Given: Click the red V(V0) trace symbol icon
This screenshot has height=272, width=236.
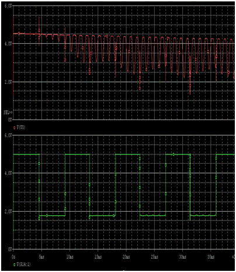Looking at the screenshot, I should point(14,128).
